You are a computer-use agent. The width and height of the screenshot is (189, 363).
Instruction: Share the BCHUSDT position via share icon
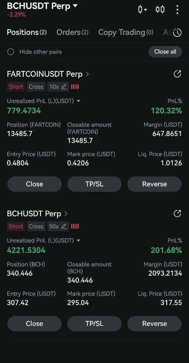tap(177, 214)
